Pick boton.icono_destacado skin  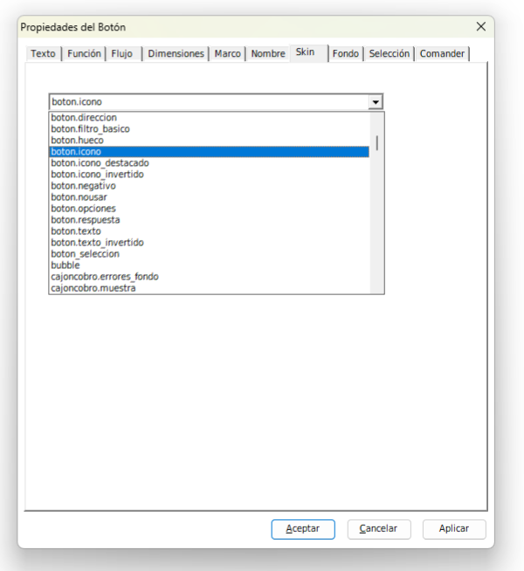click(x=210, y=162)
